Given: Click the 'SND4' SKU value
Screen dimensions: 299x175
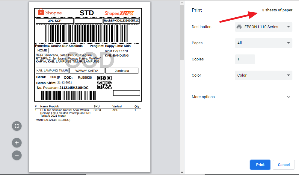Looking at the screenshot, I should pos(97,110).
